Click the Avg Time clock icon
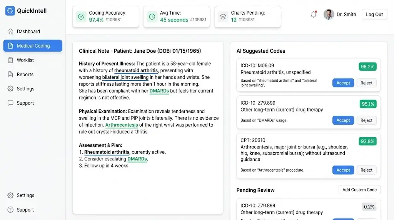 (x=152, y=17)
